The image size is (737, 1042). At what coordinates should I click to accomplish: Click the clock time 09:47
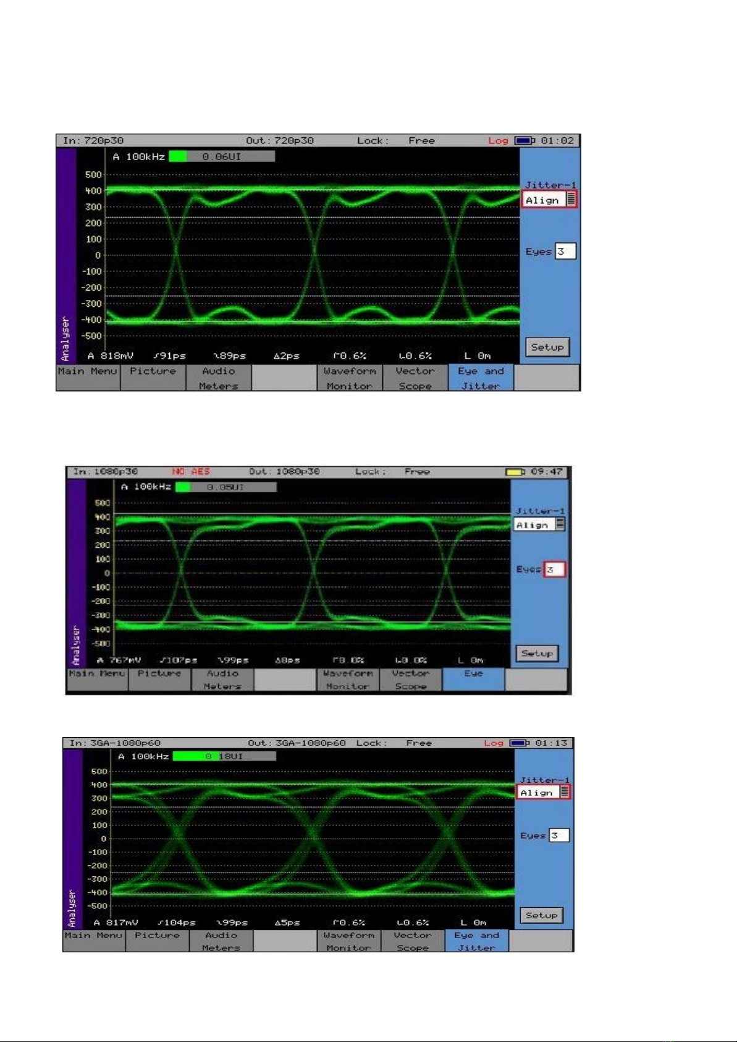coord(547,471)
